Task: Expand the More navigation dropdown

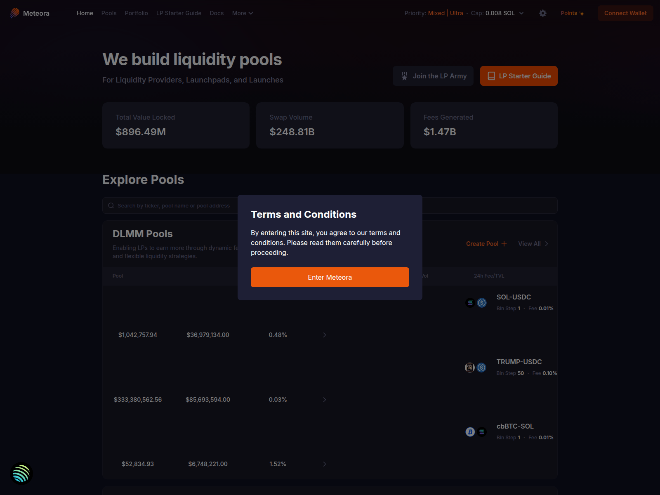Action: (243, 13)
